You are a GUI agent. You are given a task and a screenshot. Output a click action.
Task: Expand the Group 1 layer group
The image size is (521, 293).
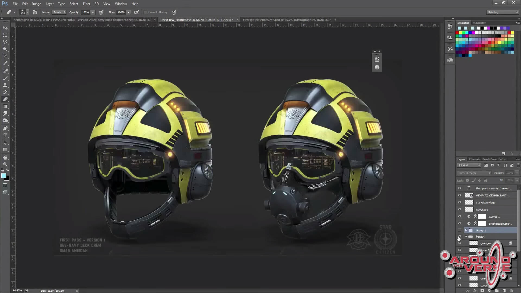[466, 230]
